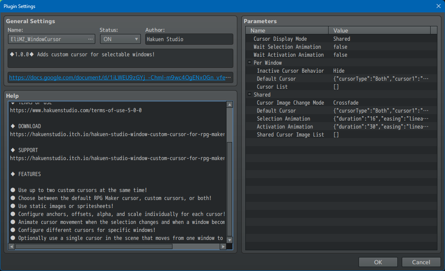Click the DOWNLOAD heading in Help text
Viewport: 445px width, 271px height.
(x=30, y=126)
